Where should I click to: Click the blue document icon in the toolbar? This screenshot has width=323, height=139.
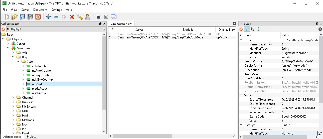tap(98, 17)
